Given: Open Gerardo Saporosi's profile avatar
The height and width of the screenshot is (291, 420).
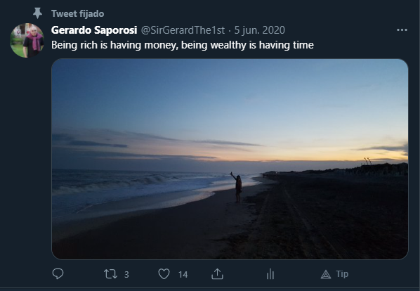Looking at the screenshot, I should click(x=27, y=40).
